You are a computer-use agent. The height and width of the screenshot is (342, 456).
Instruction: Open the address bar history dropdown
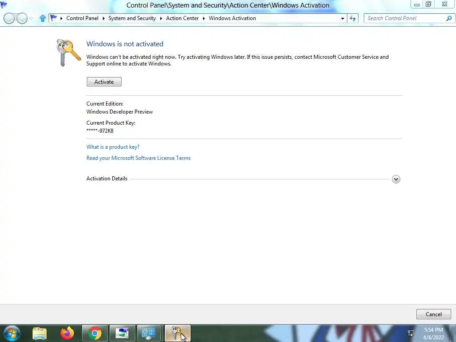click(342, 18)
